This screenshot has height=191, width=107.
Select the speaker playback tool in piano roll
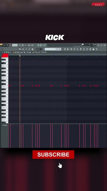point(30,52)
